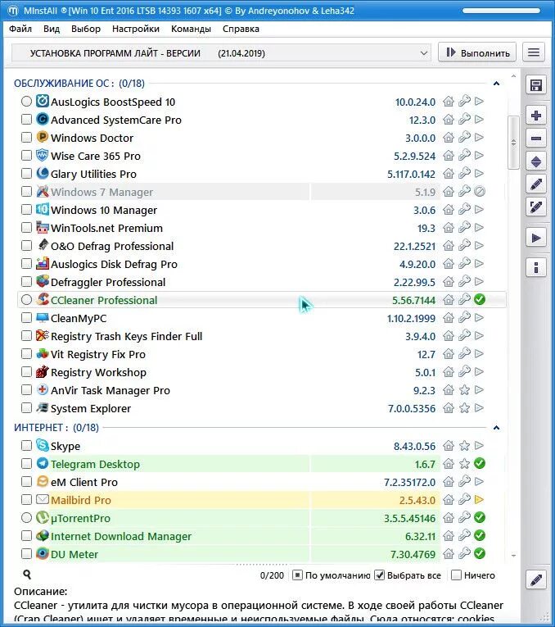555x627 pixels.
Task: Click home icon for Internet Download Manager
Action: [449, 535]
